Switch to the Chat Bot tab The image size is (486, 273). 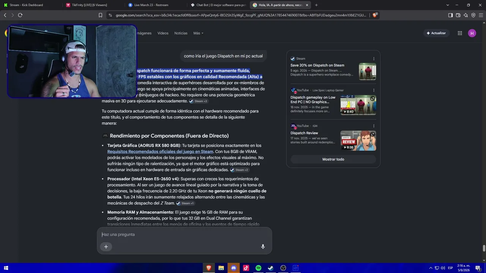[x=218, y=5]
